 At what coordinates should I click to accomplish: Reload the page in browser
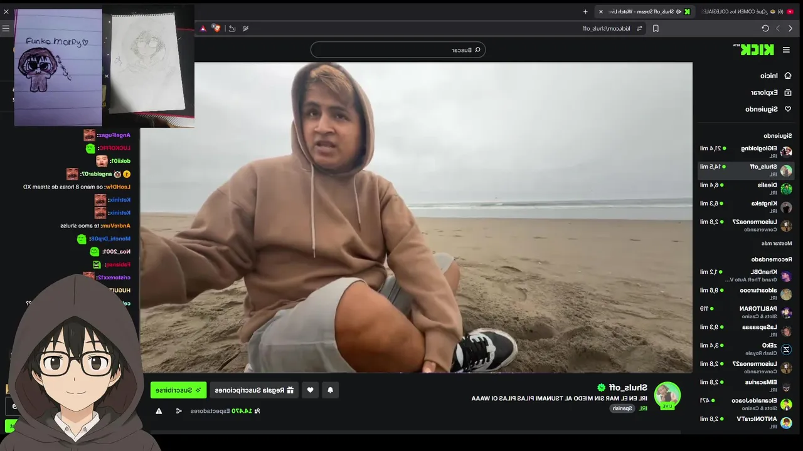pos(765,28)
